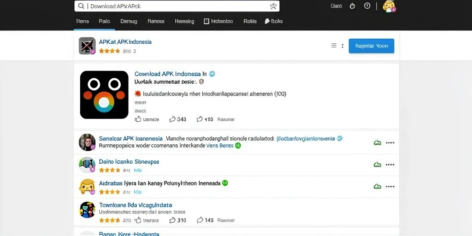Open the Townloana Bda Vicaguindata link
Image resolution: width=472 pixels, height=236 pixels.
click(x=136, y=205)
